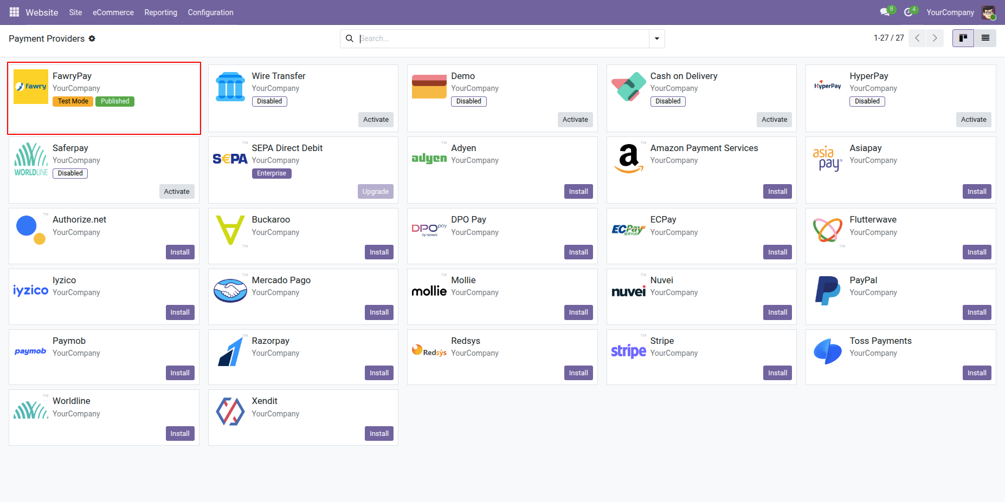Screen dimensions: 1005x502
Task: Click the PayPal logo
Action: click(x=828, y=291)
